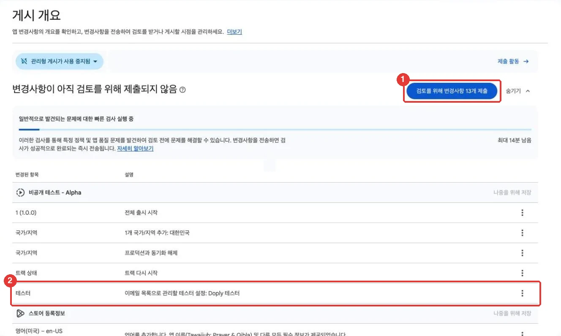
Task: Collapse the changes list with 숨기기
Action: [517, 91]
